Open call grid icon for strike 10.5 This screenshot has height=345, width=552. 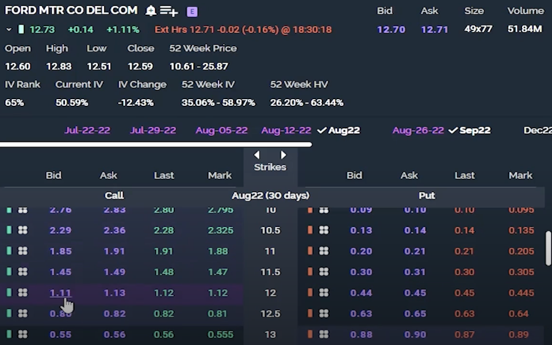(x=23, y=230)
